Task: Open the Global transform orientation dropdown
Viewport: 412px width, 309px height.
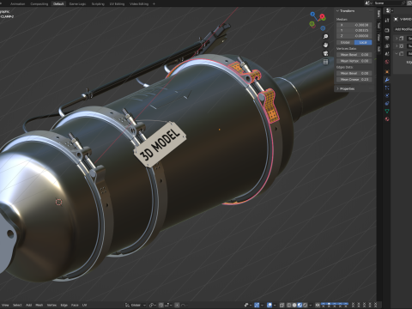Action: coord(136,306)
